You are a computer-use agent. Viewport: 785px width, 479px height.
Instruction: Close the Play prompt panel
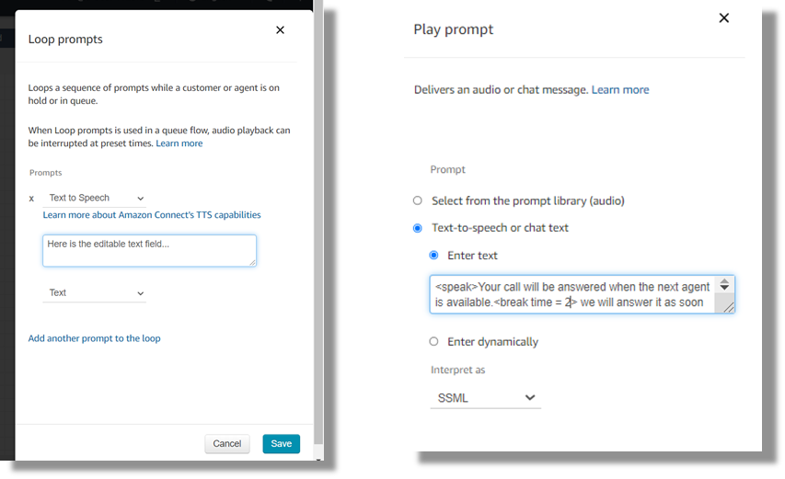[x=723, y=18]
